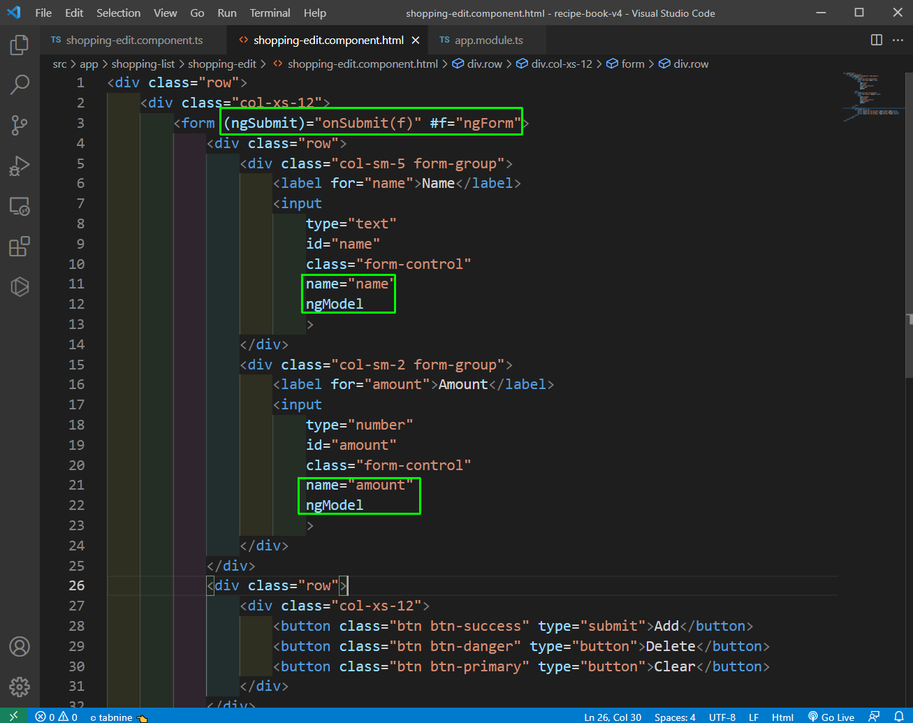Click the text onSubmit(f) on line 3
This screenshot has height=723, width=913.
[368, 123]
